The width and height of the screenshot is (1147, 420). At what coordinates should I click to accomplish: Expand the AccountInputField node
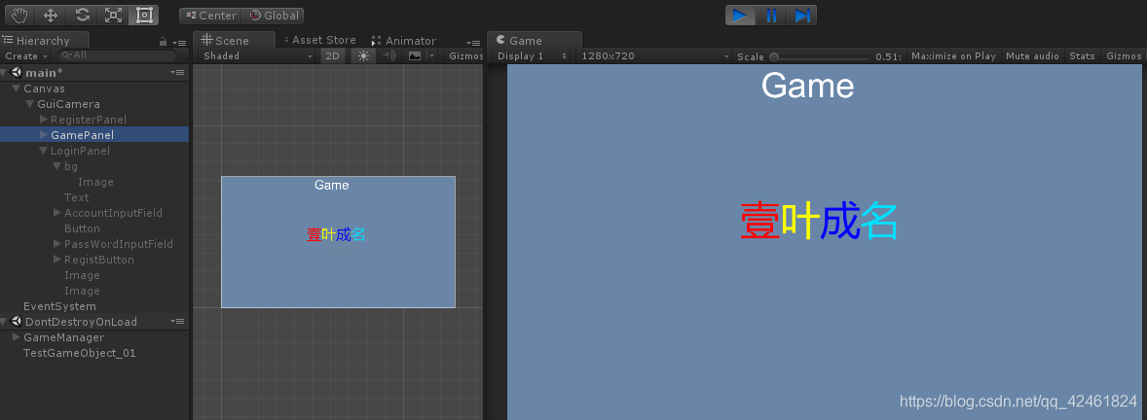57,213
